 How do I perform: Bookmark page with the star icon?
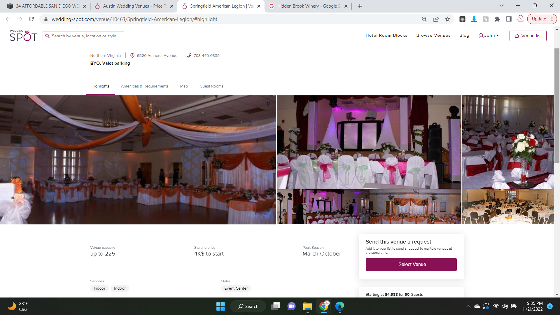point(447,19)
